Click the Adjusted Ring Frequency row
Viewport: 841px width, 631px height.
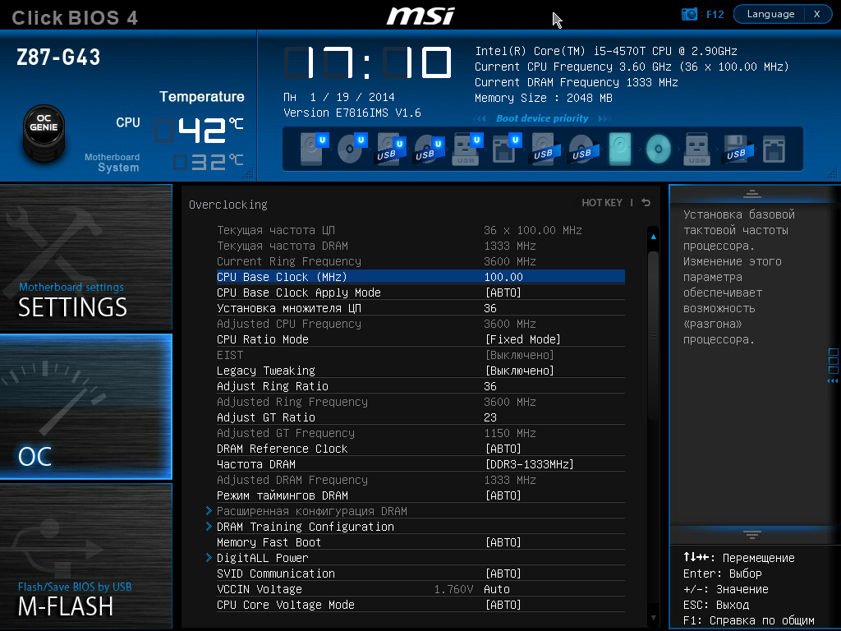(420, 401)
